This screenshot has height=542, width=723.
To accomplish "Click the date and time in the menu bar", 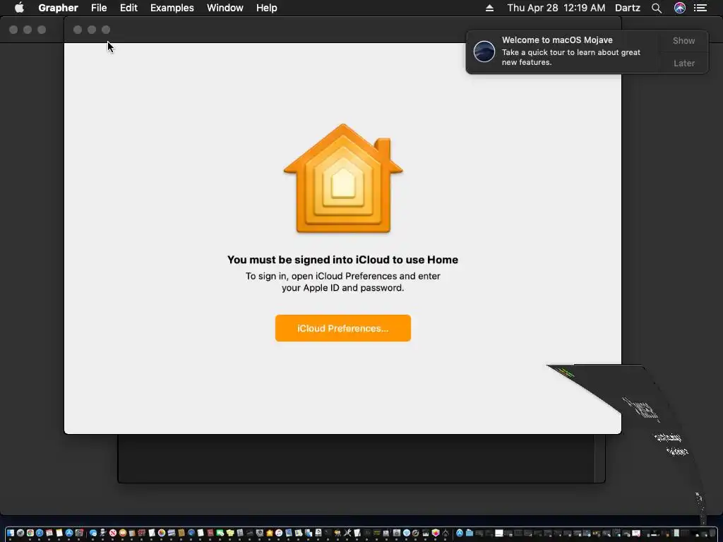I will tap(556, 8).
